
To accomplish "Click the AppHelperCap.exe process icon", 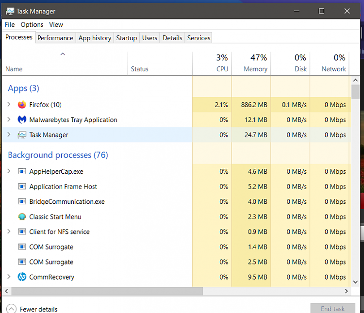I will [22, 171].
